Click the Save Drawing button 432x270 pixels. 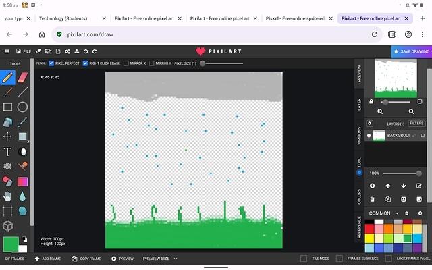[x=411, y=51]
